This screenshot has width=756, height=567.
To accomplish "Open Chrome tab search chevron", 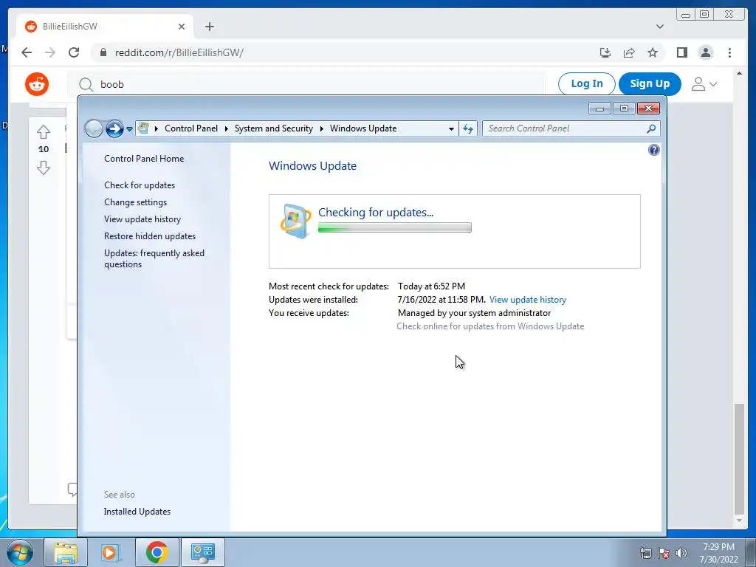I will tap(659, 27).
